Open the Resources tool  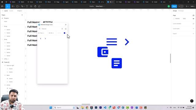[31, 6]
